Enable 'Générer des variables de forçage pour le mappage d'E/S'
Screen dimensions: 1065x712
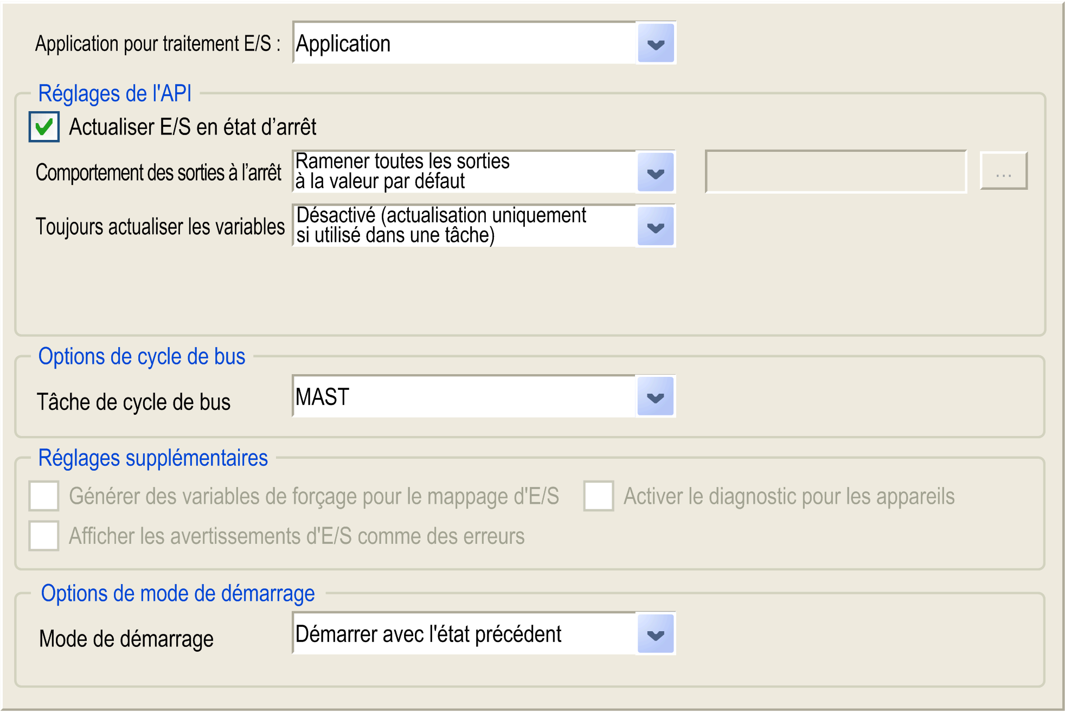coord(43,497)
